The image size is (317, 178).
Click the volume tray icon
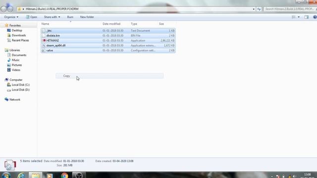click(x=295, y=177)
